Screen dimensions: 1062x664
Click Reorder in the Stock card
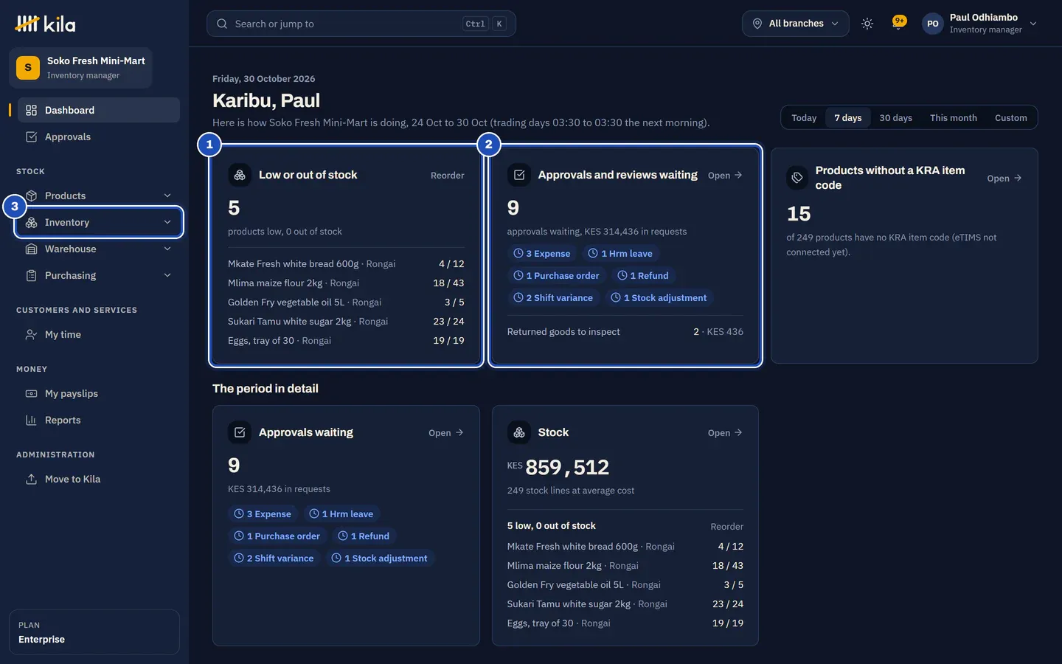tap(726, 527)
